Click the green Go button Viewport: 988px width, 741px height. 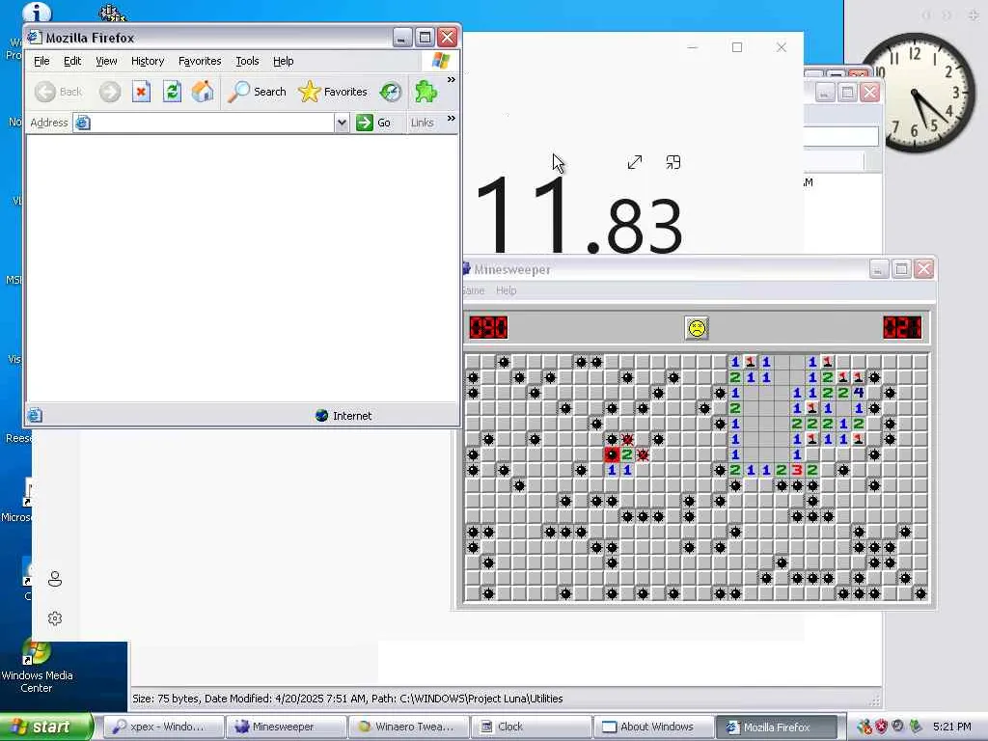click(373, 123)
